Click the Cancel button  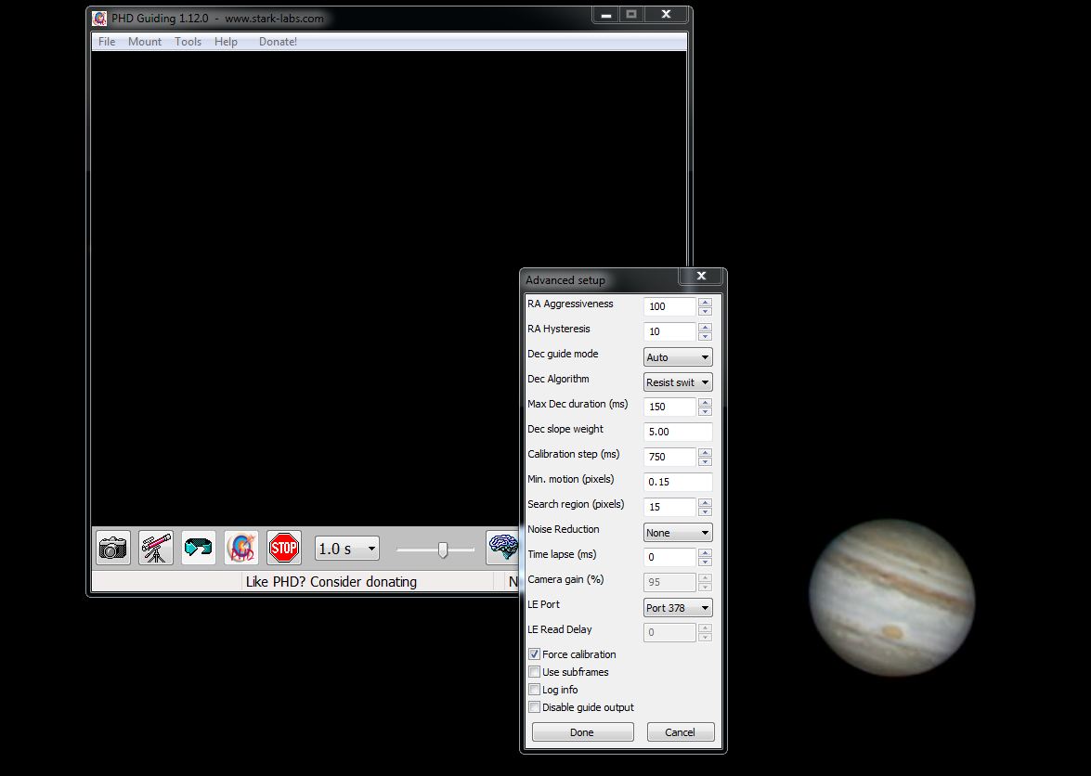coord(681,731)
